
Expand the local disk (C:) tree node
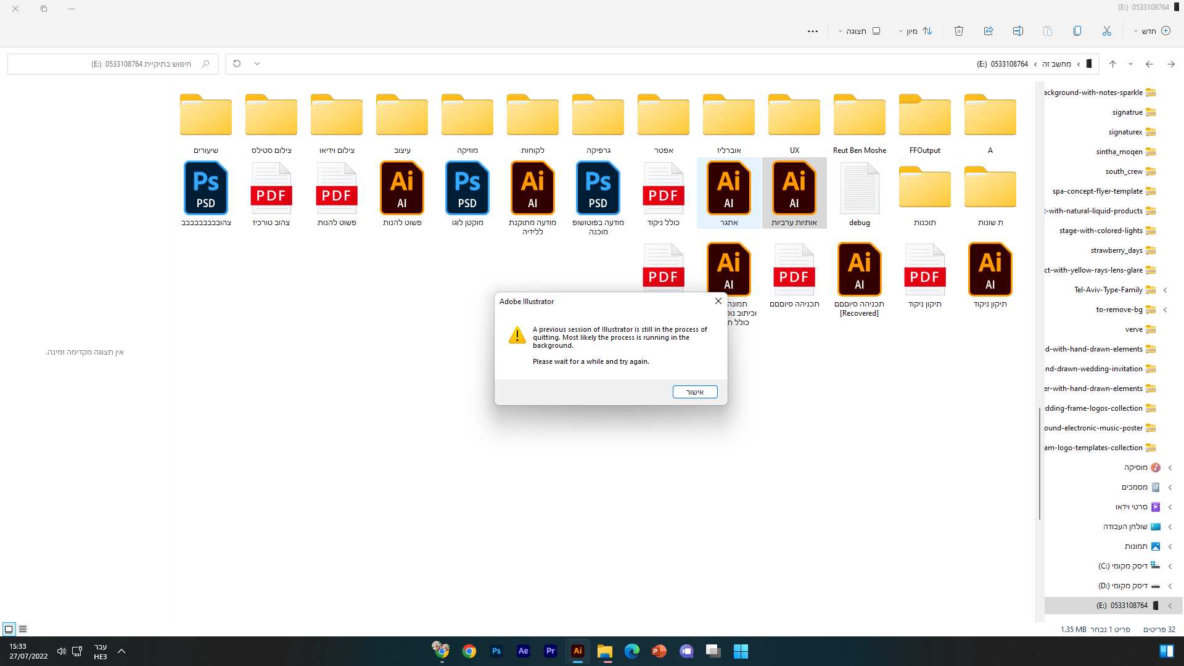(1170, 566)
